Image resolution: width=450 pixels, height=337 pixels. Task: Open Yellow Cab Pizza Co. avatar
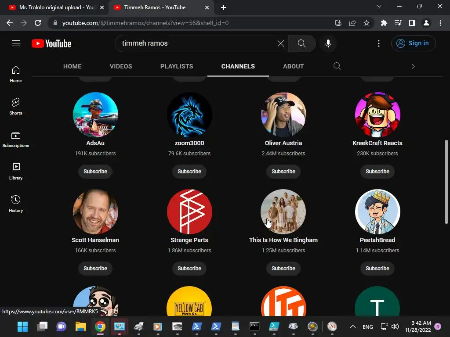pyautogui.click(x=189, y=301)
